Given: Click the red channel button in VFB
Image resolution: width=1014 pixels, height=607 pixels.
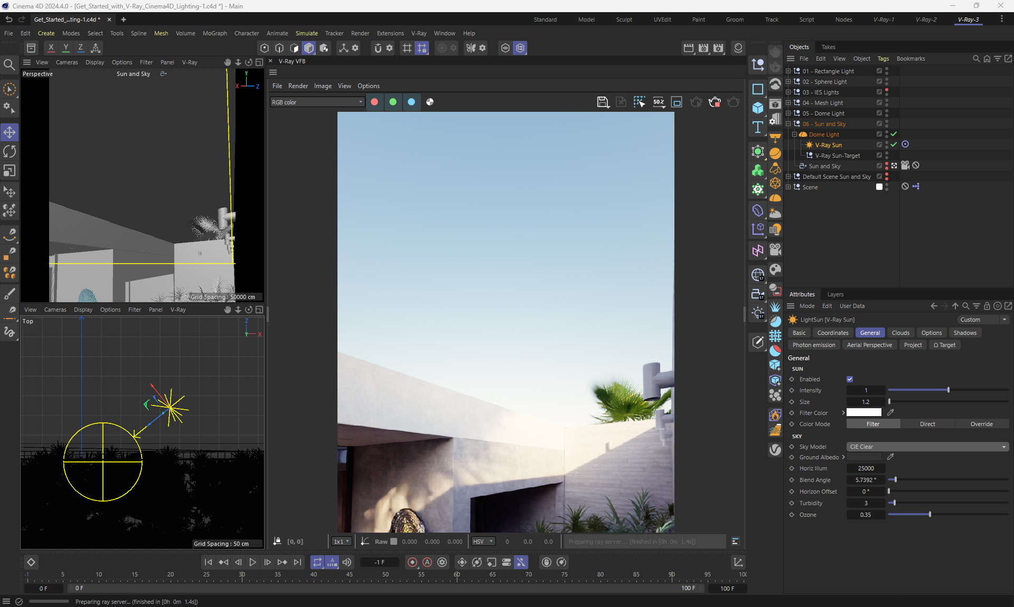Looking at the screenshot, I should (374, 102).
